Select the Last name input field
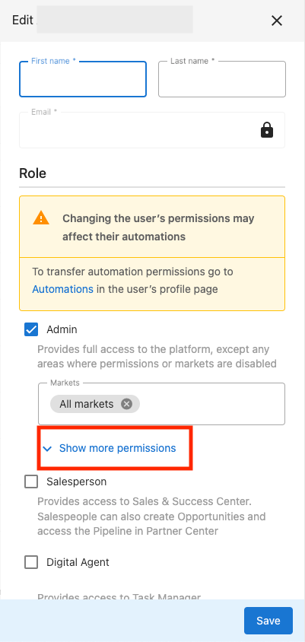The width and height of the screenshot is (305, 642). (x=222, y=79)
